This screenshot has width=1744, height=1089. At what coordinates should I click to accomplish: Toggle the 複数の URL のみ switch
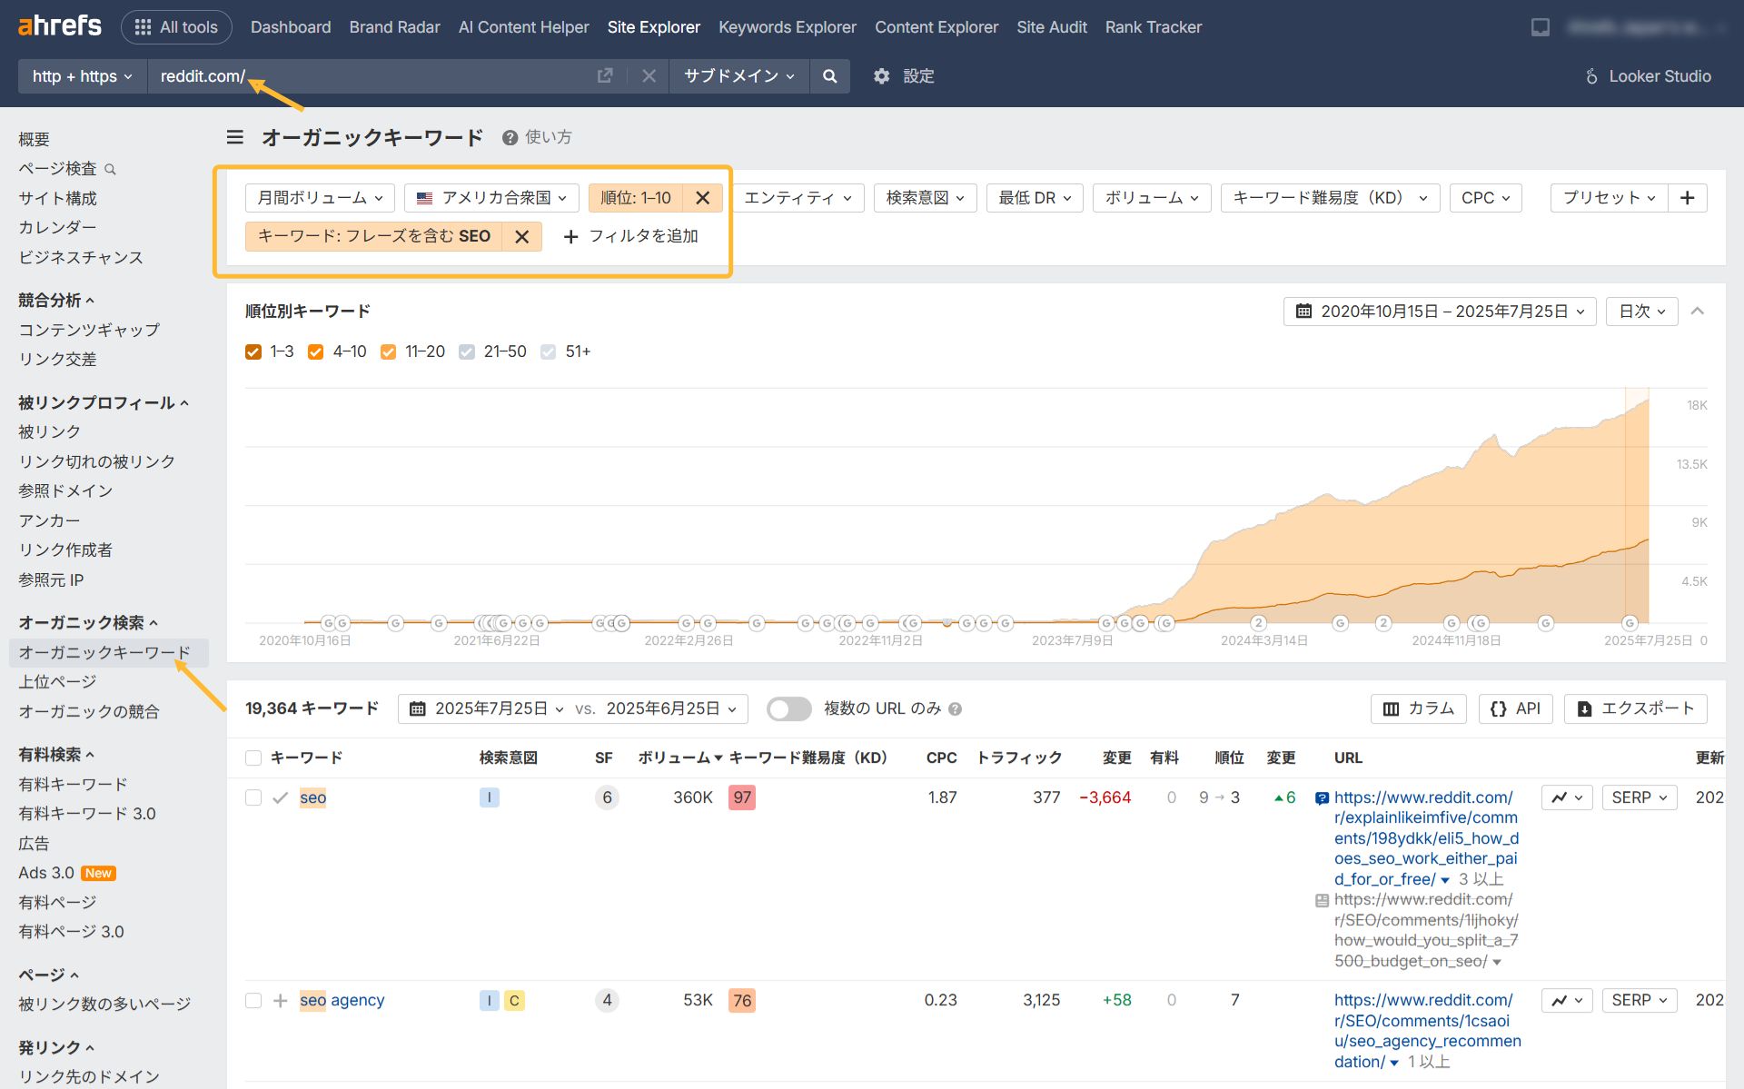pyautogui.click(x=788, y=708)
